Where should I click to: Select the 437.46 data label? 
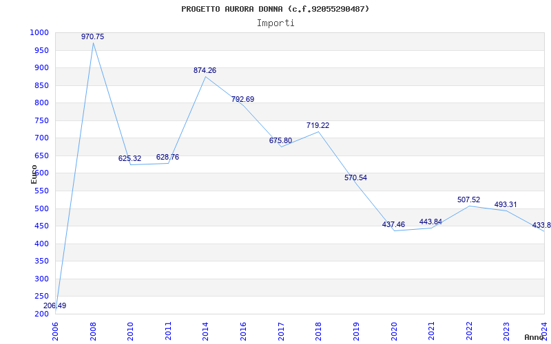393,224
